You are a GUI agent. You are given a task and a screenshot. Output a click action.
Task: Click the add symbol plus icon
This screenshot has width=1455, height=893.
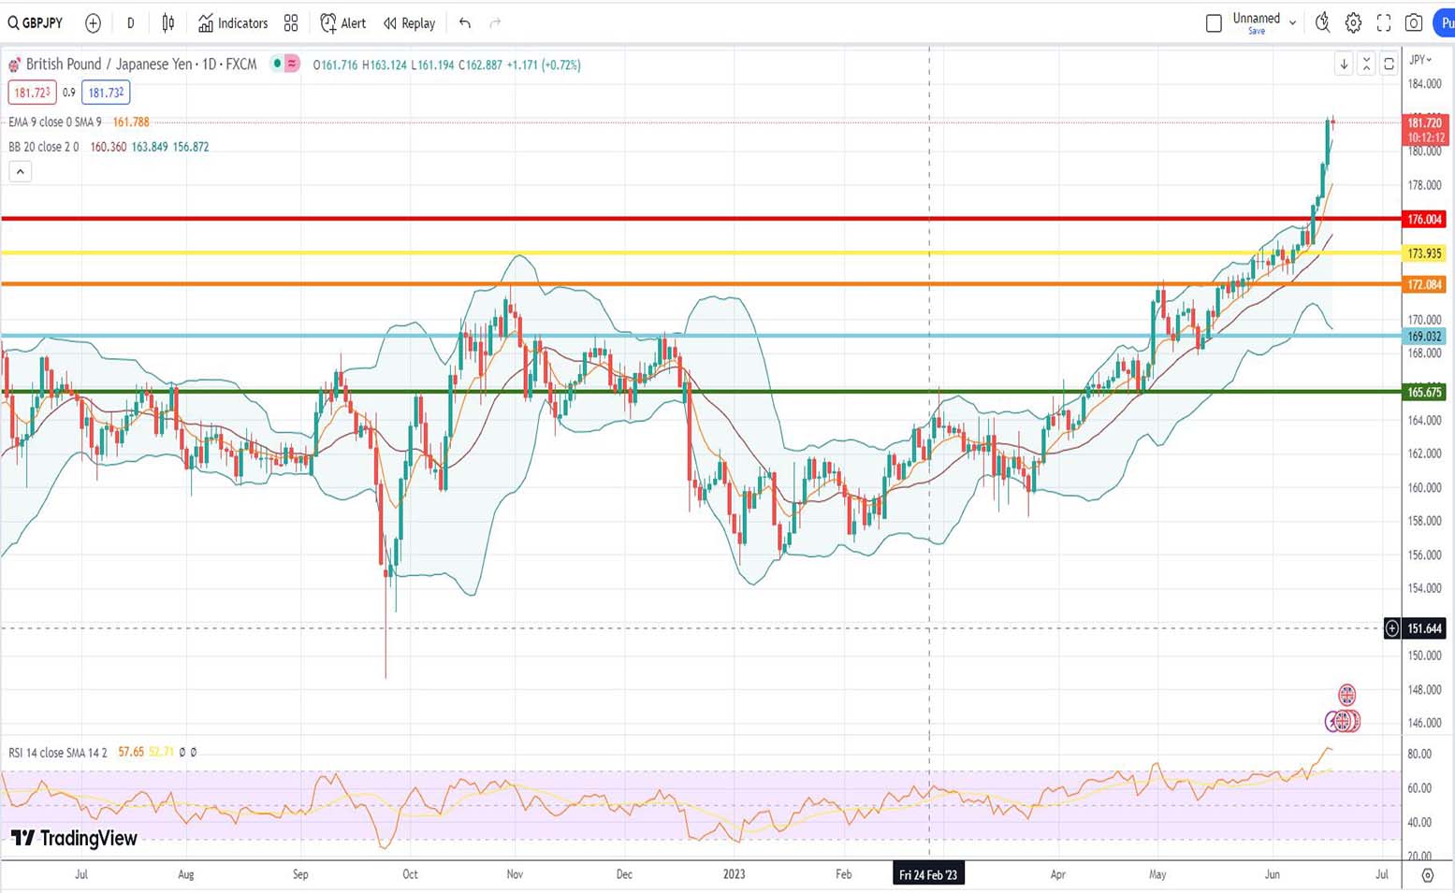coord(93,23)
